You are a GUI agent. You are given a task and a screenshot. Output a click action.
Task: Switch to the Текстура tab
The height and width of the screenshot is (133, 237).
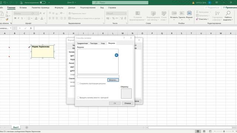click(94, 44)
